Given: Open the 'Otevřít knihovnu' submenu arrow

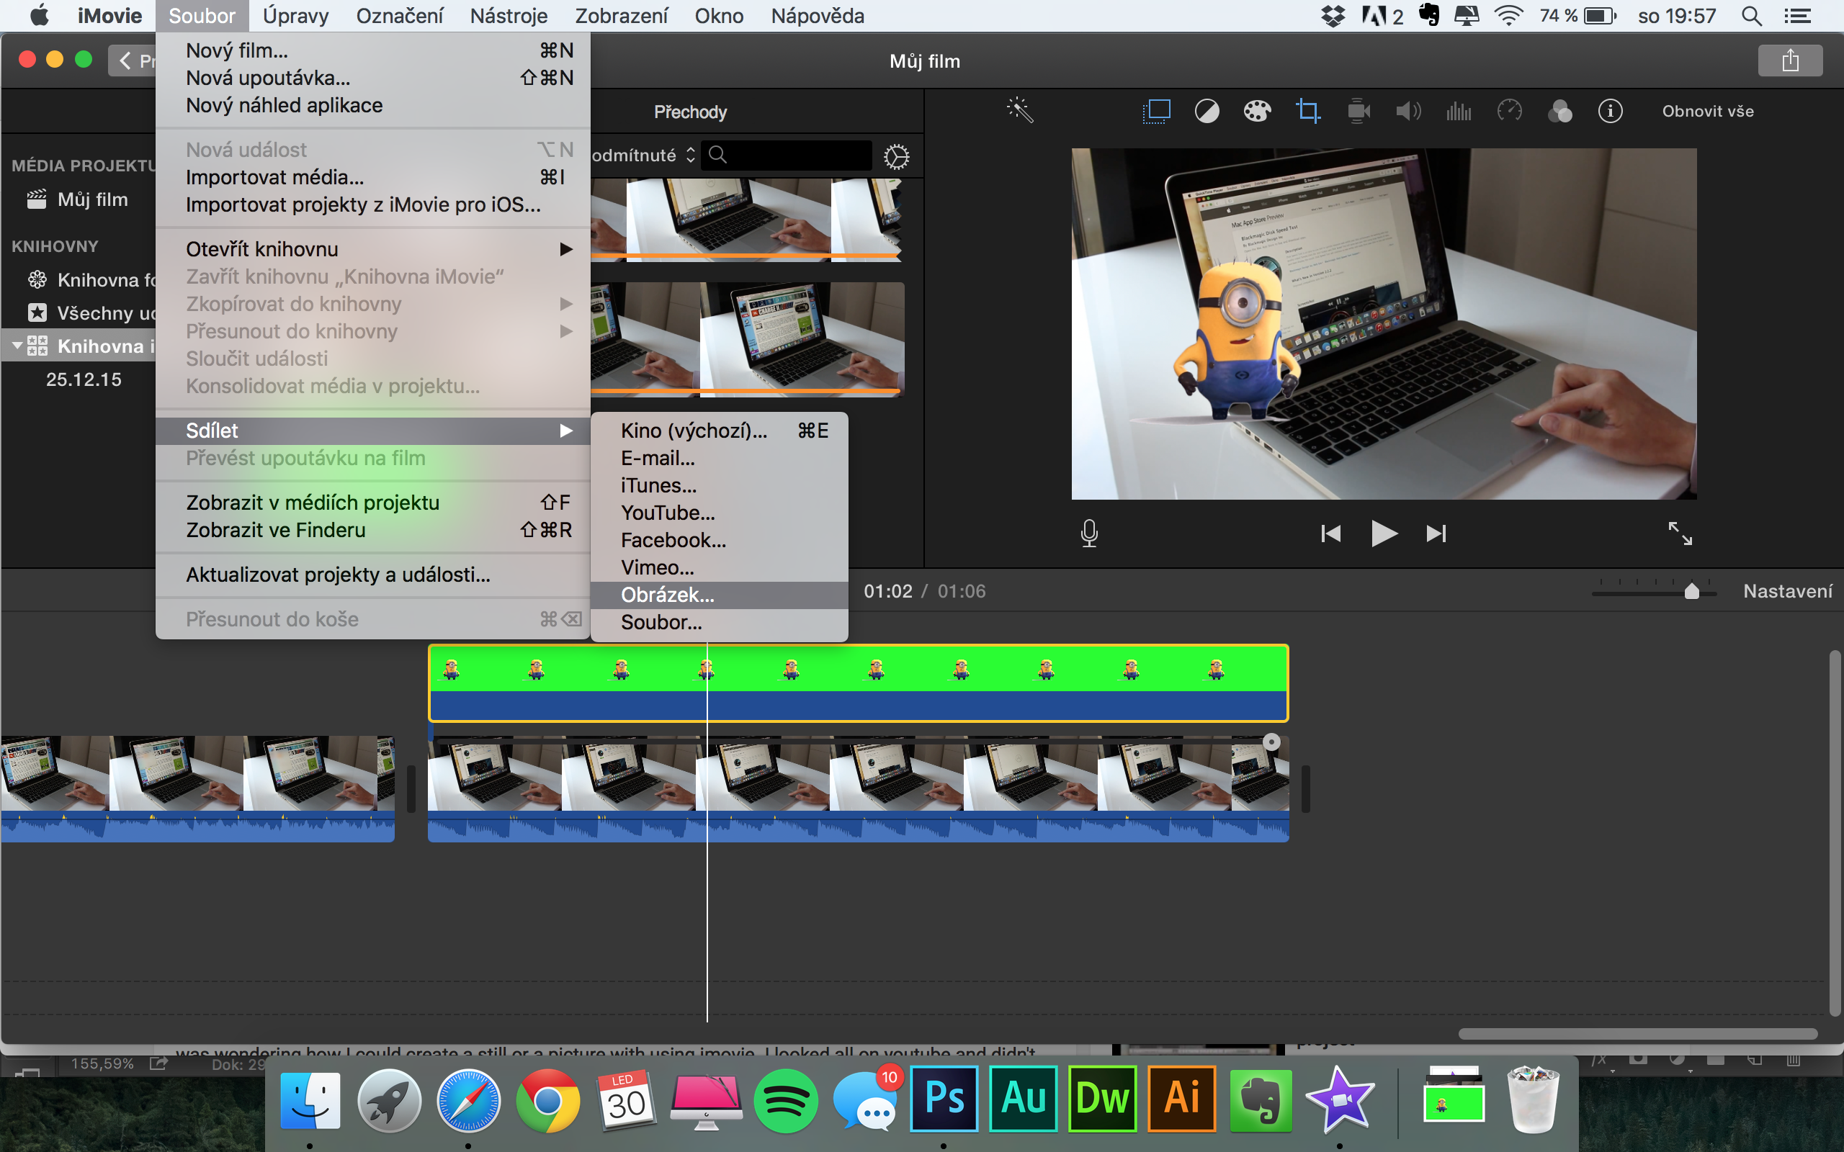Looking at the screenshot, I should (x=565, y=248).
